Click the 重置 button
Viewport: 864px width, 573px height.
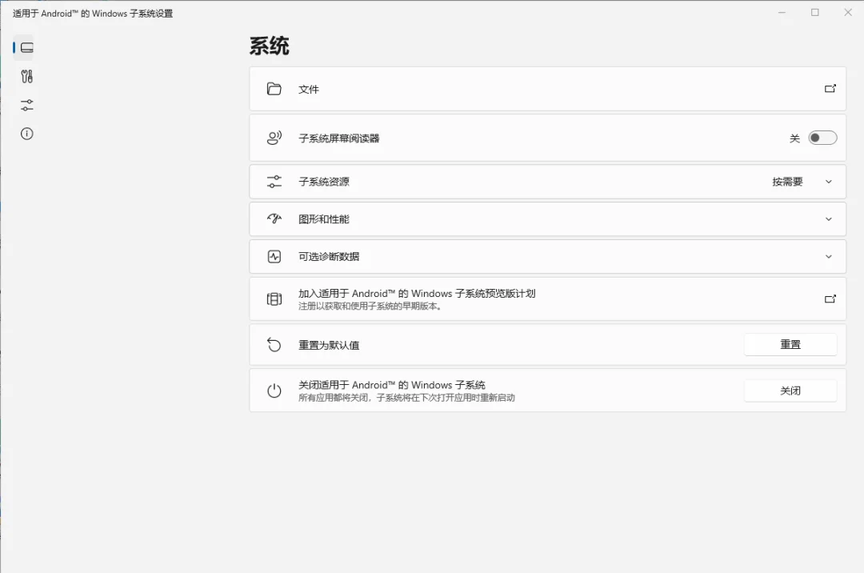790,344
